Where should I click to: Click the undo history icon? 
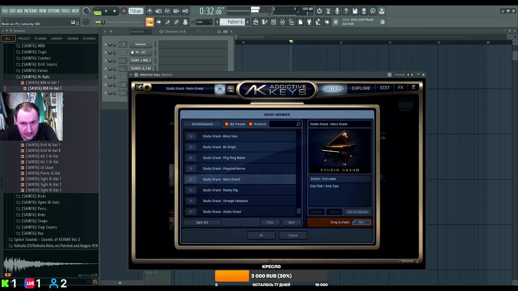coord(319,11)
